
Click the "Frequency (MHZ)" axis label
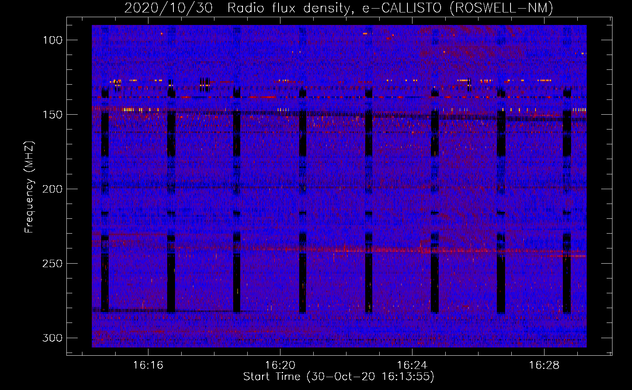coord(29,187)
